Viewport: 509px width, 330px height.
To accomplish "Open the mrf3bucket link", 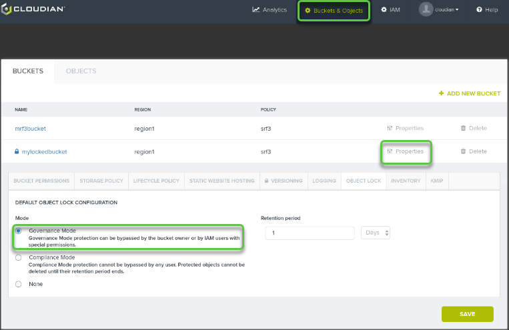I will point(30,129).
